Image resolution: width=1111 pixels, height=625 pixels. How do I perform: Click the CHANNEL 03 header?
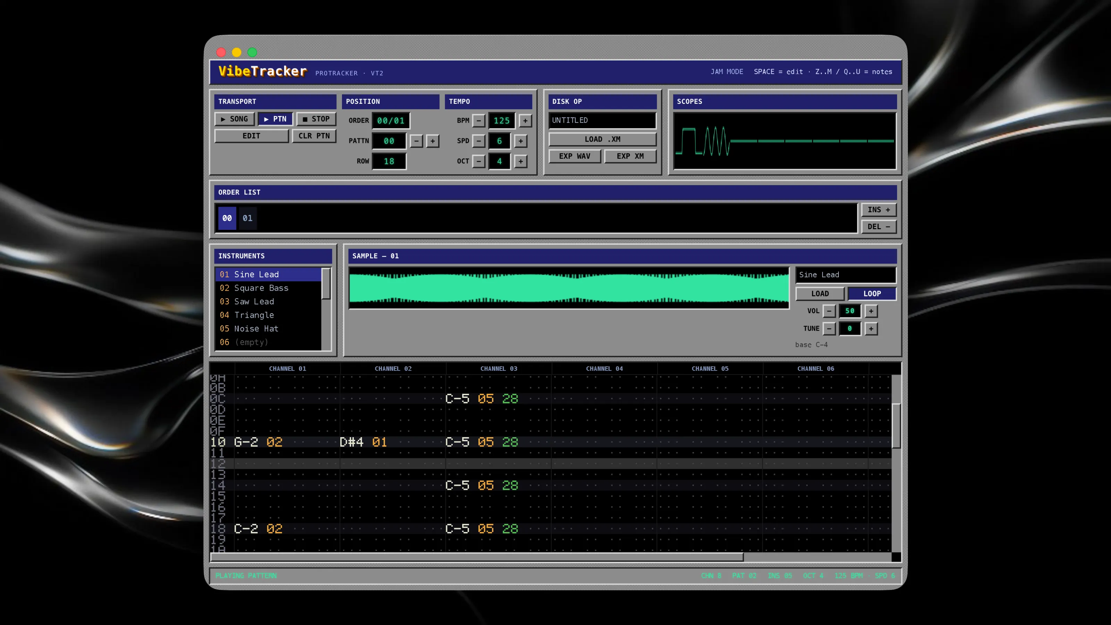coord(499,369)
